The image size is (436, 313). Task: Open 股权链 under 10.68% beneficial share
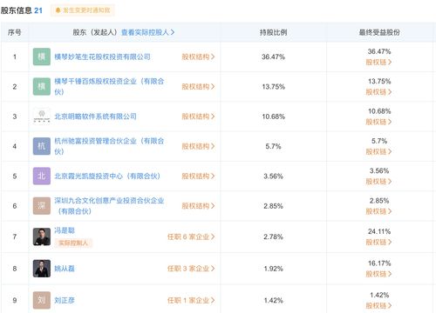tap(378, 122)
